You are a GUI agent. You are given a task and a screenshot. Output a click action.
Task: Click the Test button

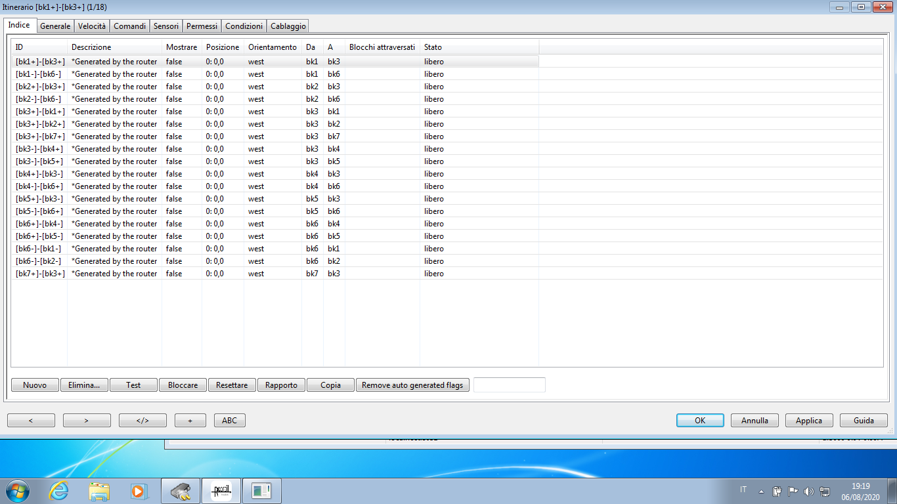[133, 385]
